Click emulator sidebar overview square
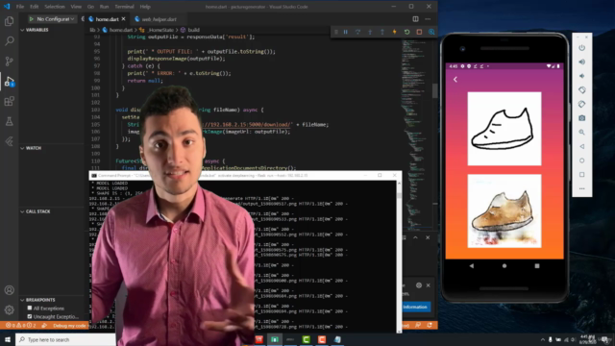Image resolution: width=615 pixels, height=346 pixels. click(582, 175)
